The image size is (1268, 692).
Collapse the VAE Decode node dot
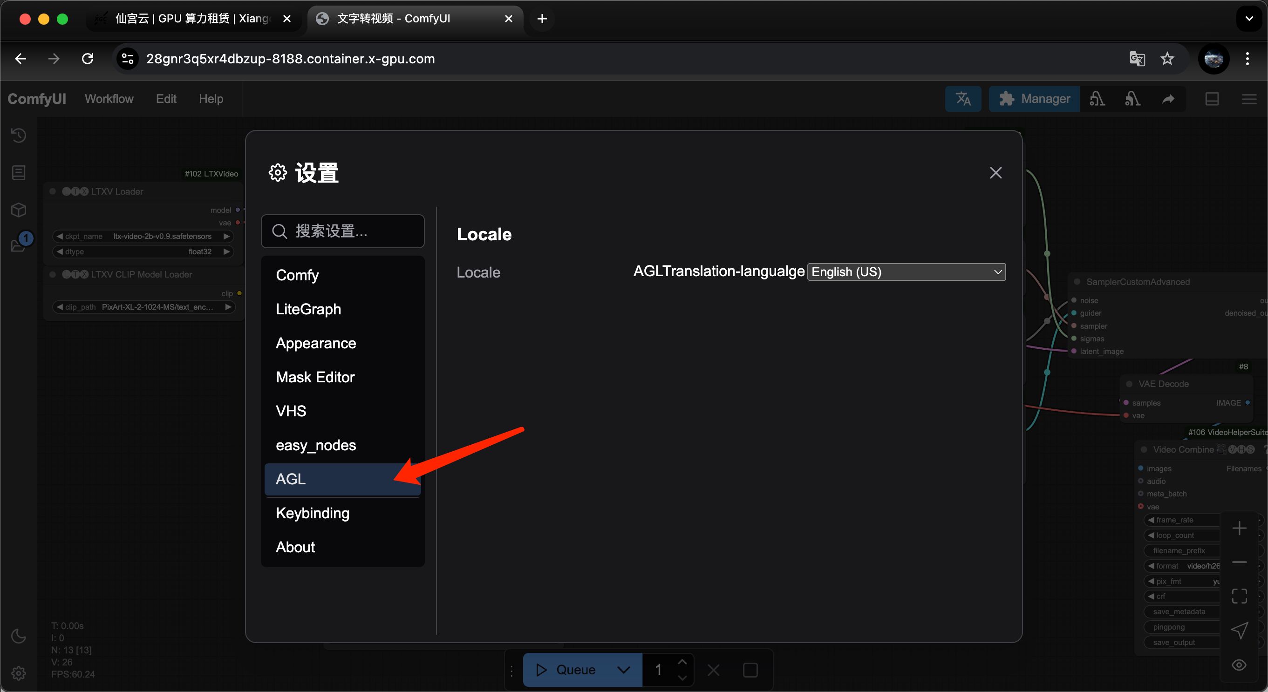coord(1129,384)
